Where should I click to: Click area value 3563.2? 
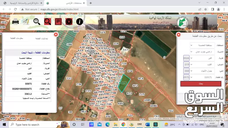click(28, 94)
